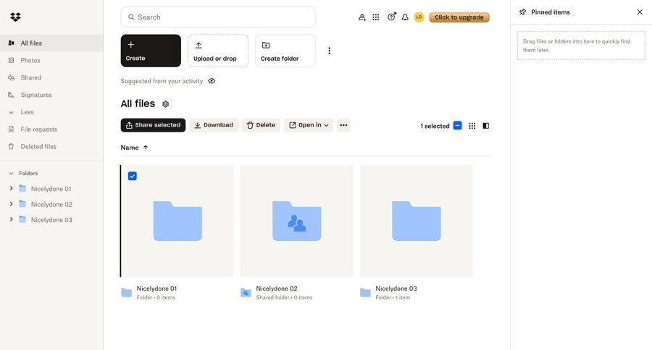The height and width of the screenshot is (350, 652).
Task: Expand Nicelydone 01 tree folder
Action: pos(11,189)
